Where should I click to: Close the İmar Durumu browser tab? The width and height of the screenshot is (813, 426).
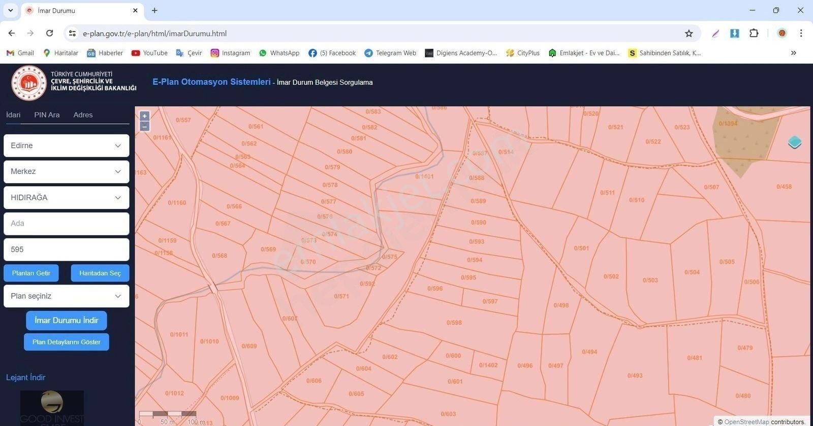tap(135, 10)
